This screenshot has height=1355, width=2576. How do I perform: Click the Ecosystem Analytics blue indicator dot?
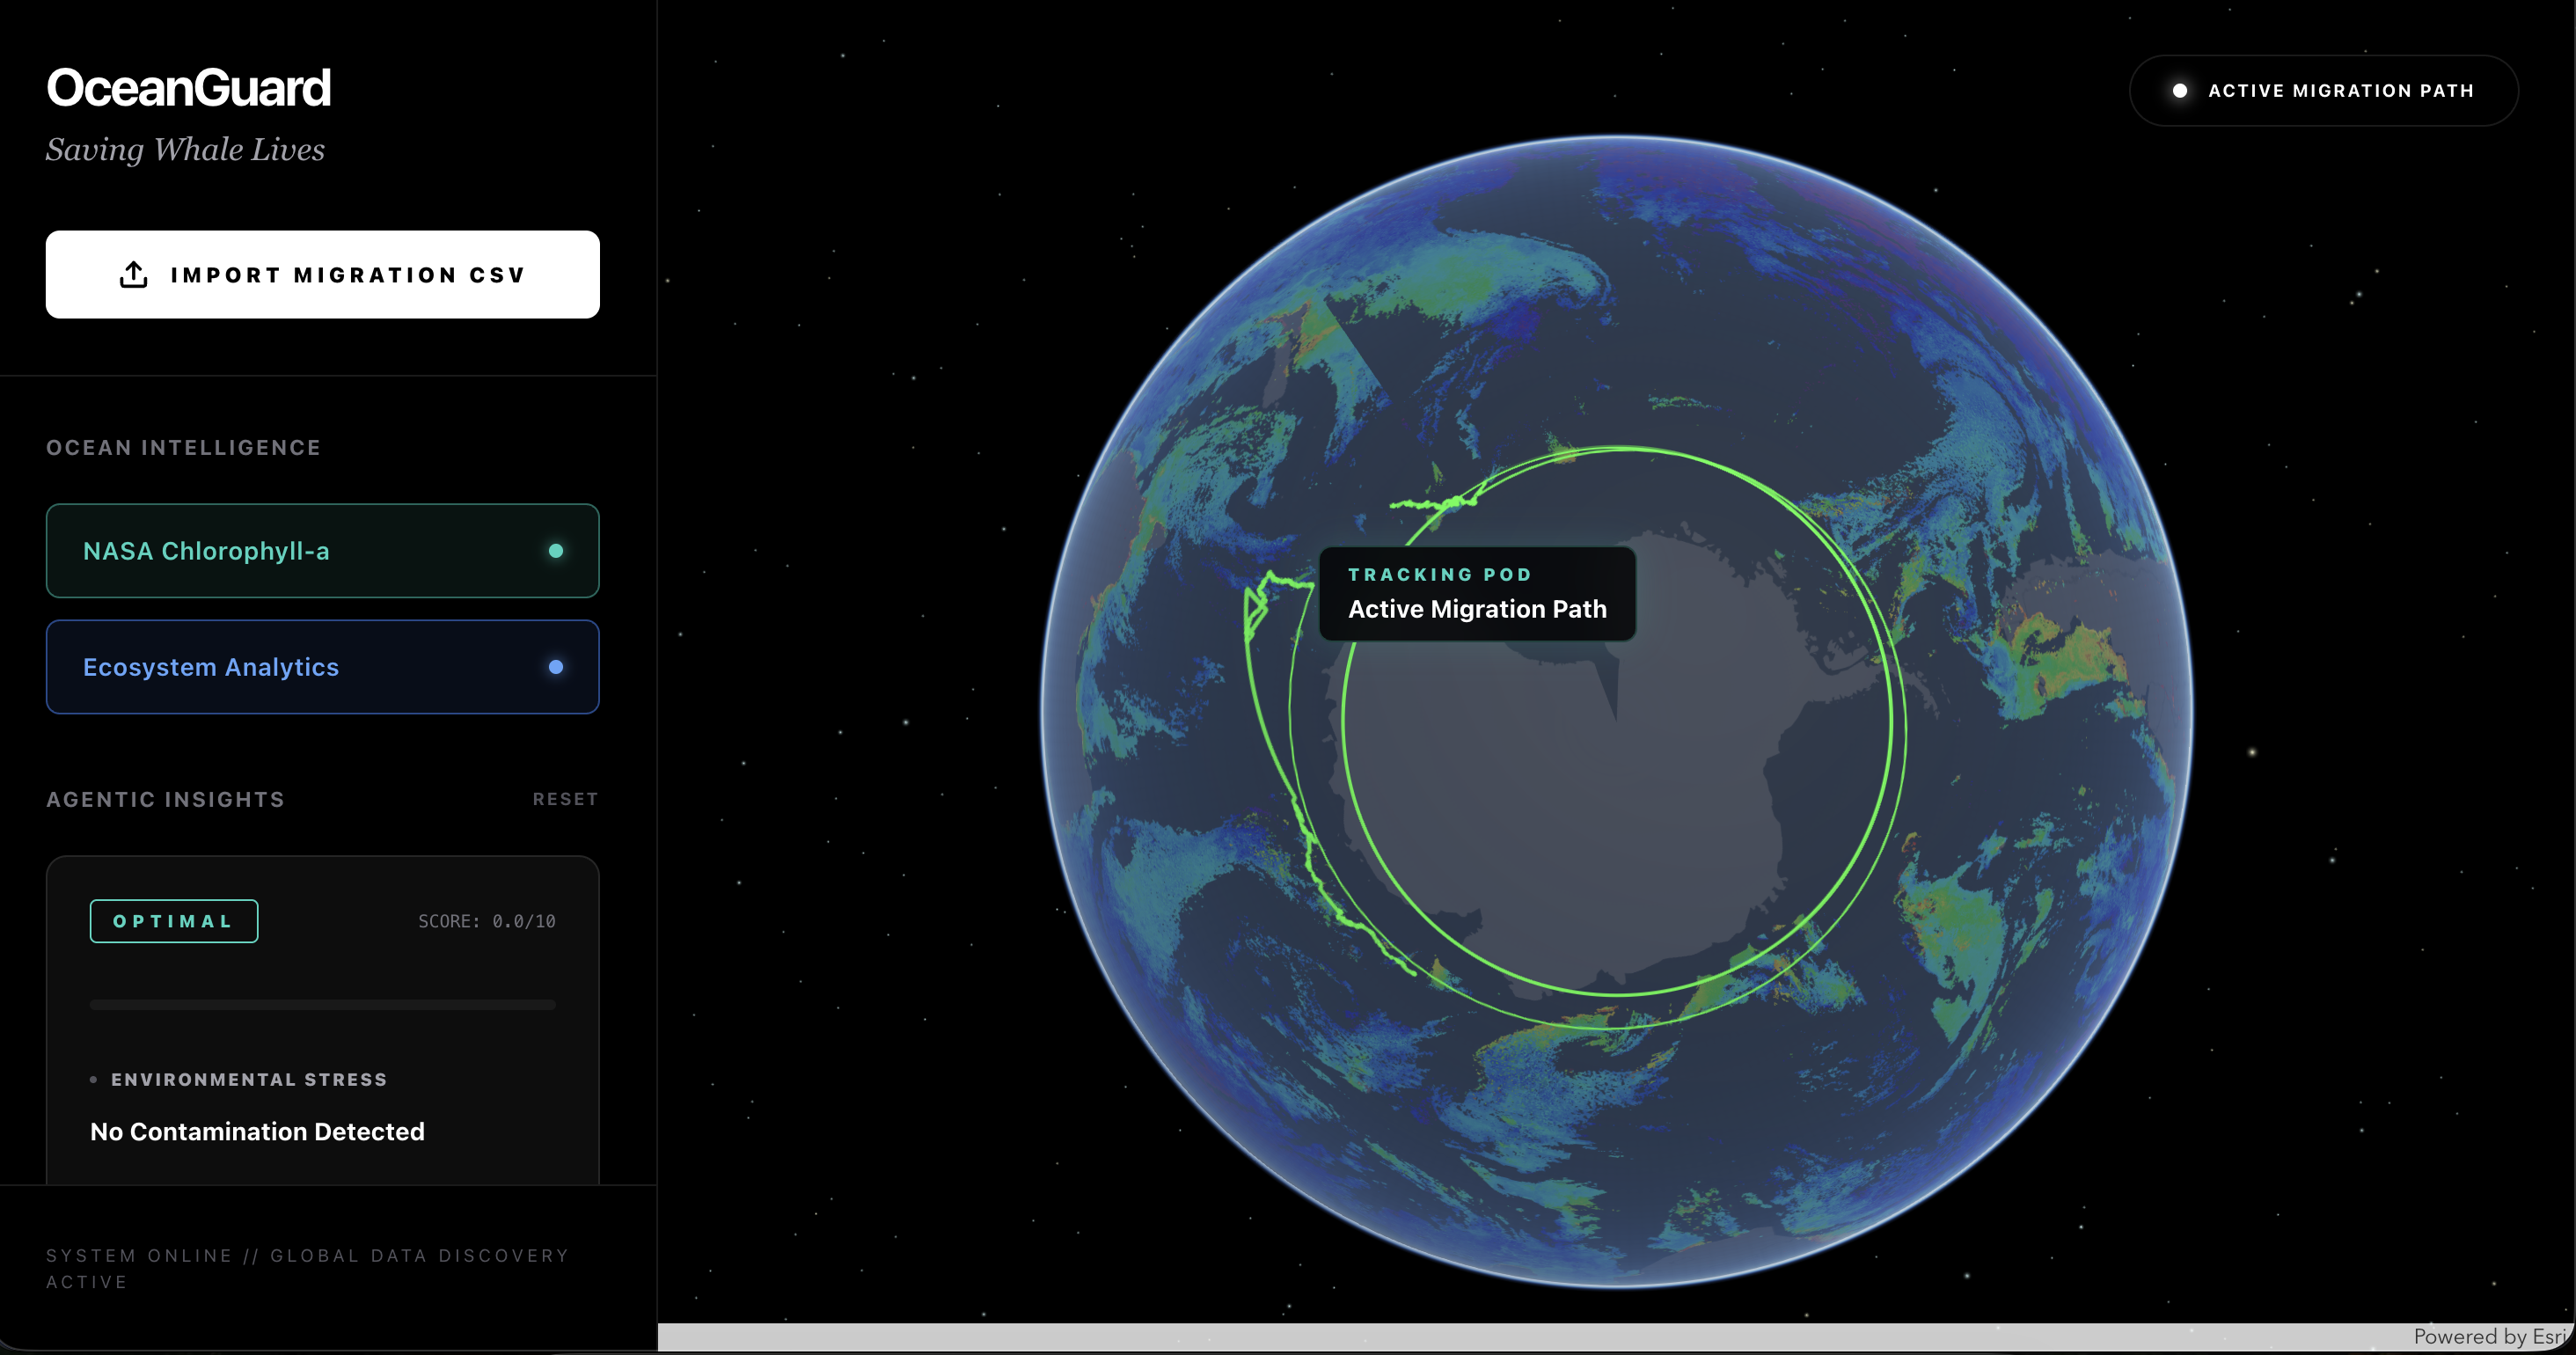[x=556, y=667]
